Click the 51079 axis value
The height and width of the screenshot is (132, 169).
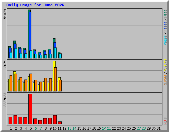tap(5, 14)
